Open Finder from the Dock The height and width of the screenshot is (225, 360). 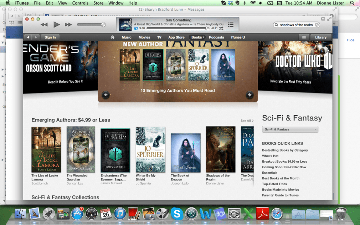pos(21,214)
